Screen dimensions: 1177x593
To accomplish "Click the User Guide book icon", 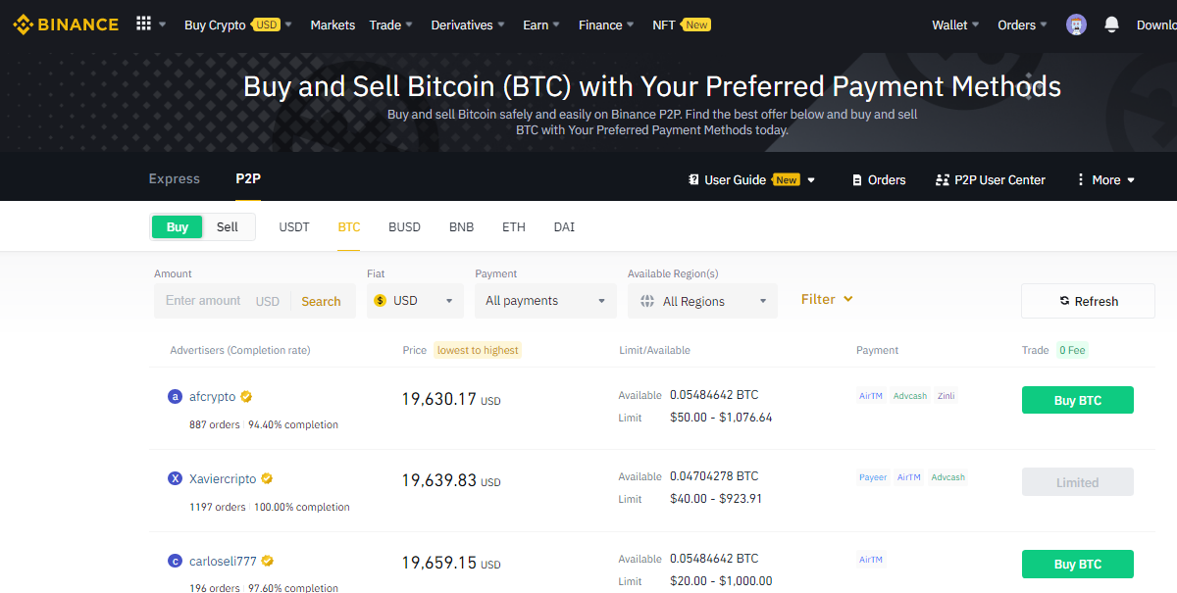I will pos(694,180).
